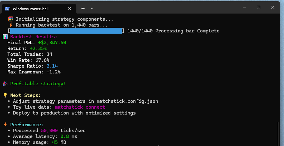The width and height of the screenshot is (284, 146).
Task: Click 'Initializing strategy components...' line
Action: coord(64,19)
